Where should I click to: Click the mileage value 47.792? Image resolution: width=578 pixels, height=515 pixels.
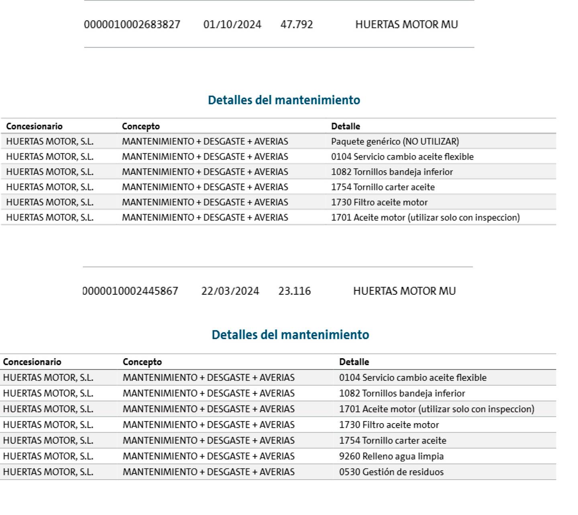pyautogui.click(x=297, y=24)
